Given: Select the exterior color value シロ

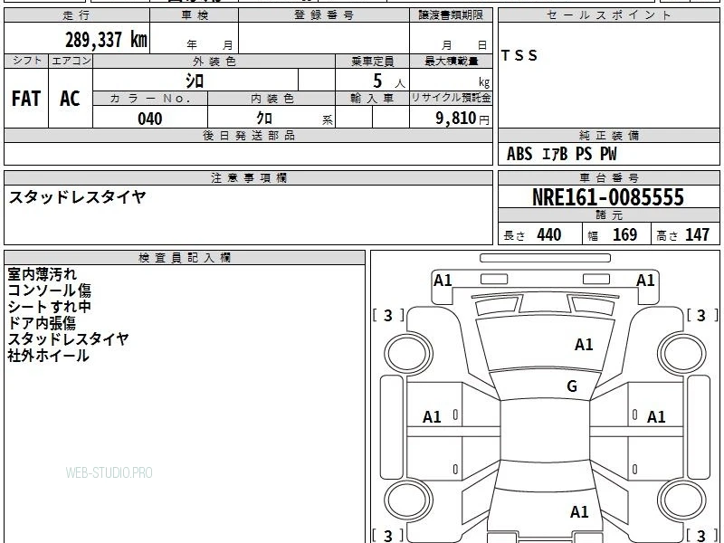Looking at the screenshot, I should point(195,81).
